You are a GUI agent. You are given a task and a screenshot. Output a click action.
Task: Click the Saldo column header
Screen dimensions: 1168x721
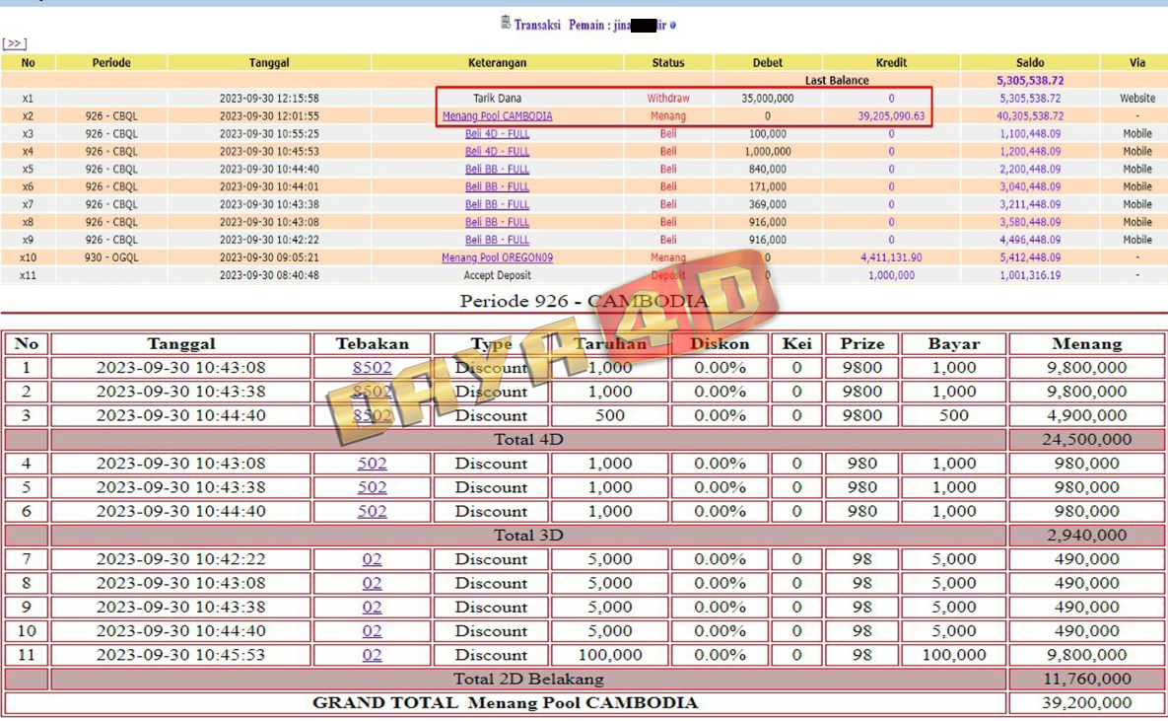tap(1029, 62)
